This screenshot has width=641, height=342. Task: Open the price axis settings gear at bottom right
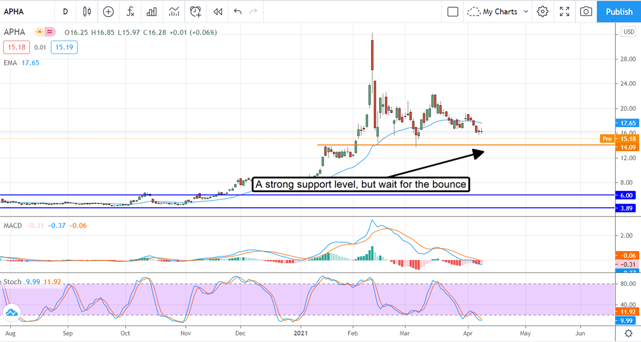click(629, 334)
